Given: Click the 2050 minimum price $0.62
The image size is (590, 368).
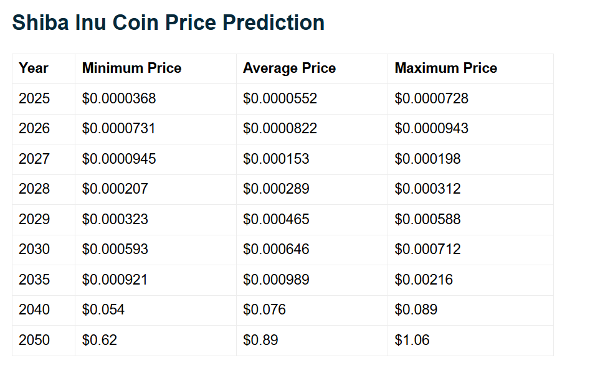Looking at the screenshot, I should coord(100,340).
